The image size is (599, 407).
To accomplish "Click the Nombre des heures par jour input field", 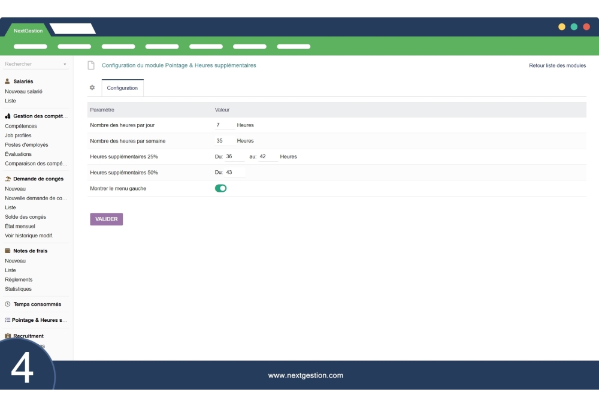I will [x=226, y=125].
